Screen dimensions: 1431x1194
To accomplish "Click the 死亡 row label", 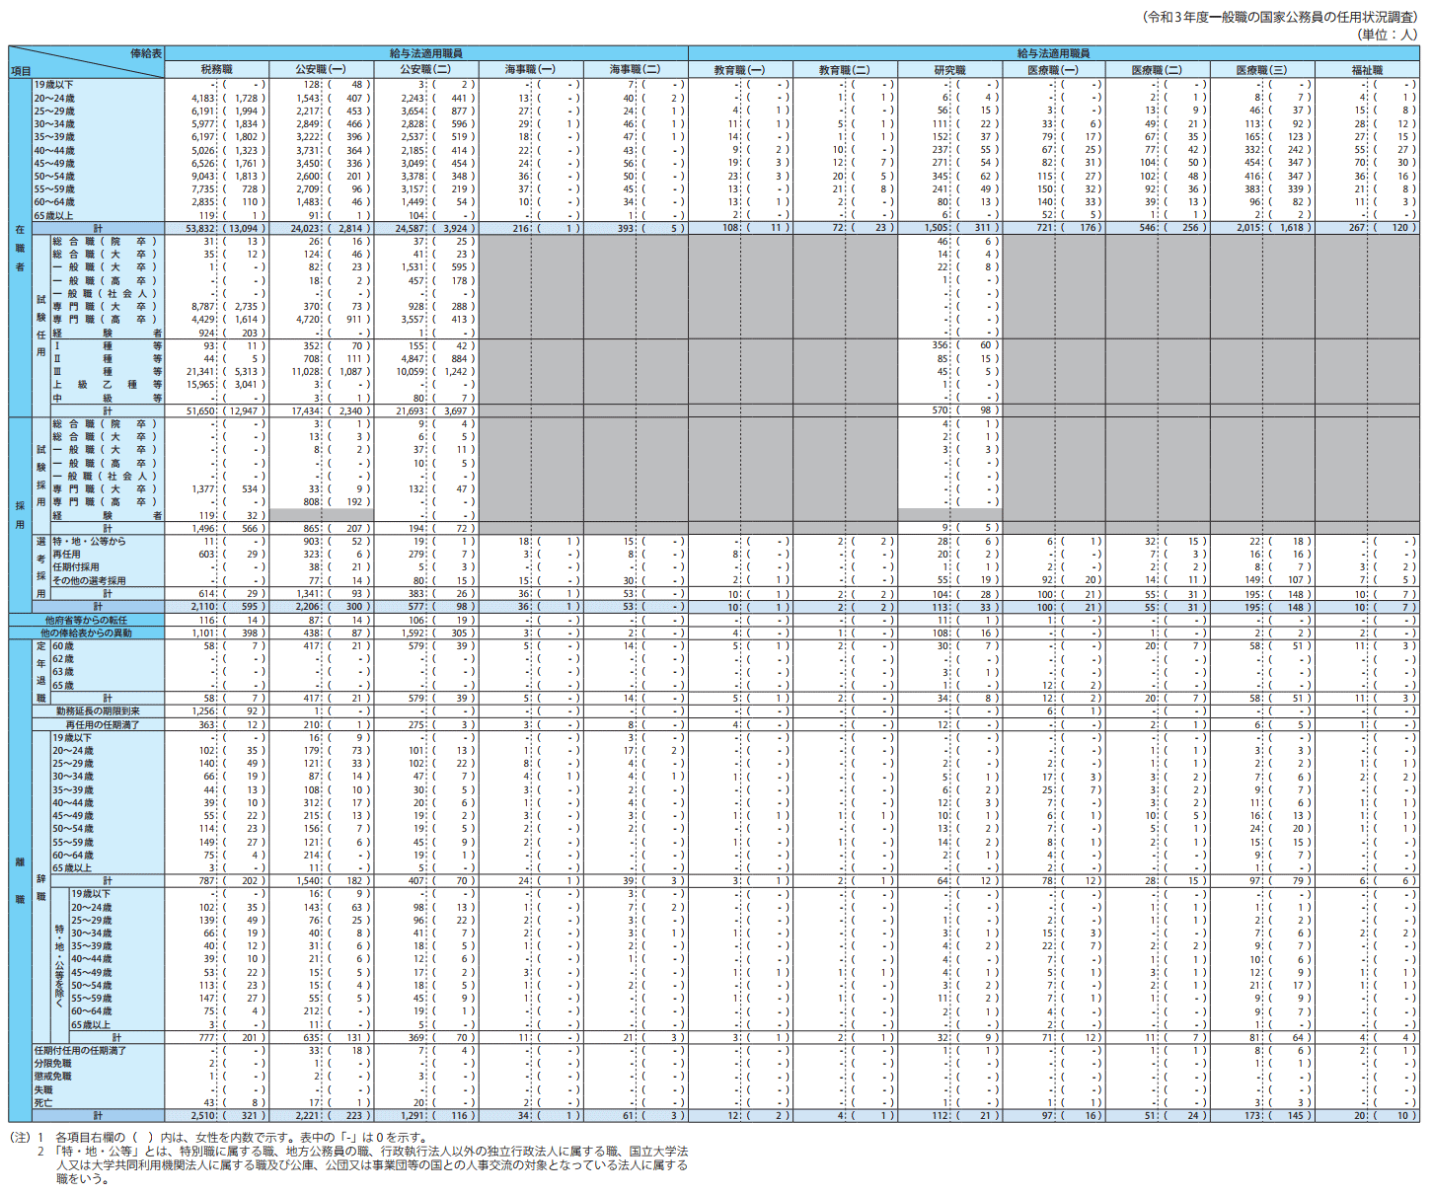I will point(43,1102).
